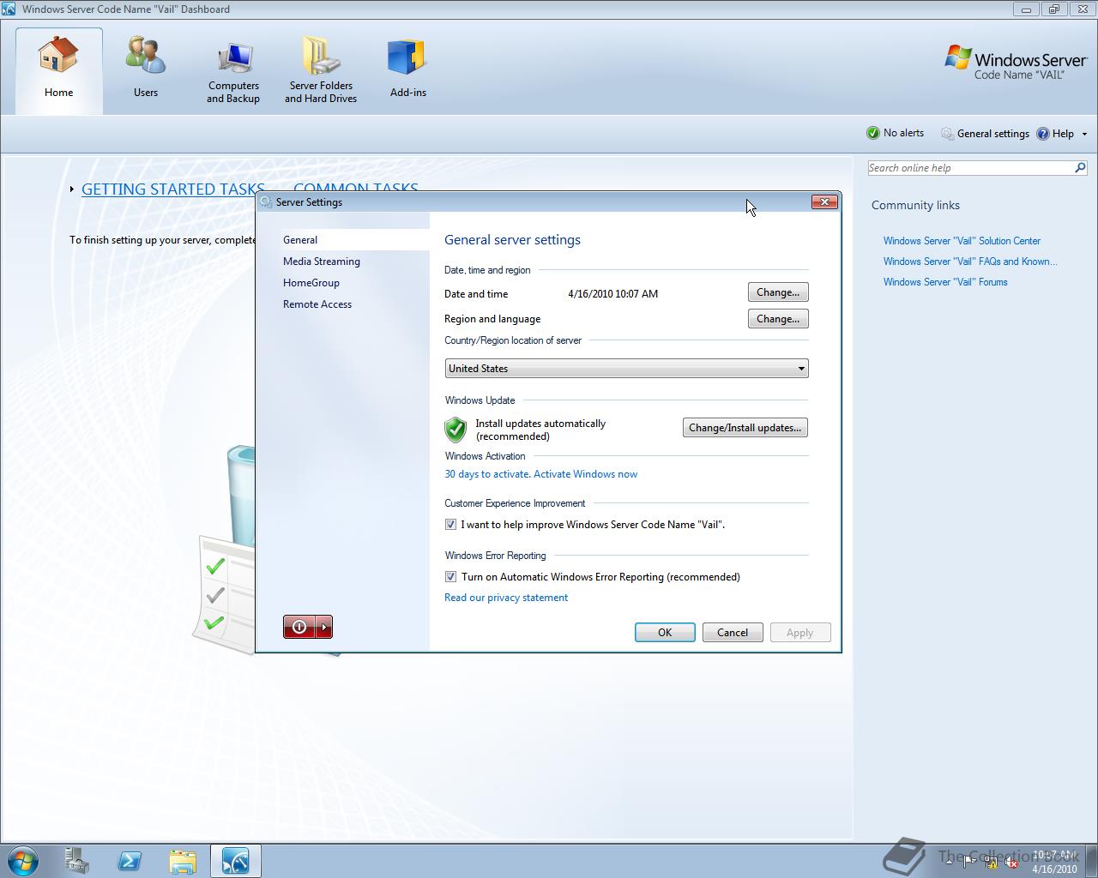Click the Action Center flag tray icon

(x=969, y=863)
